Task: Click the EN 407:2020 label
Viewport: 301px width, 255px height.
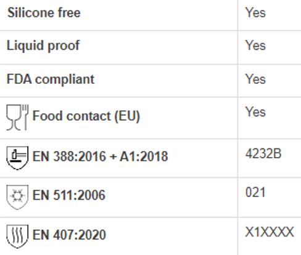Action: tap(69, 235)
